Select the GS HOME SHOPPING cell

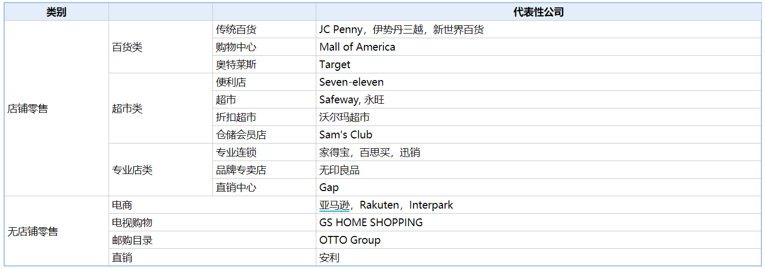point(539,223)
